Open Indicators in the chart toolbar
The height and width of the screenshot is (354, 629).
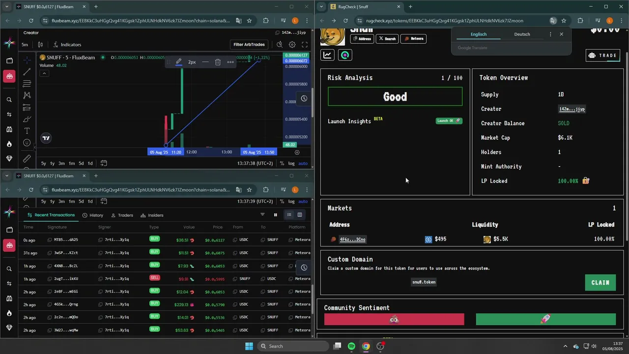pyautogui.click(x=67, y=45)
